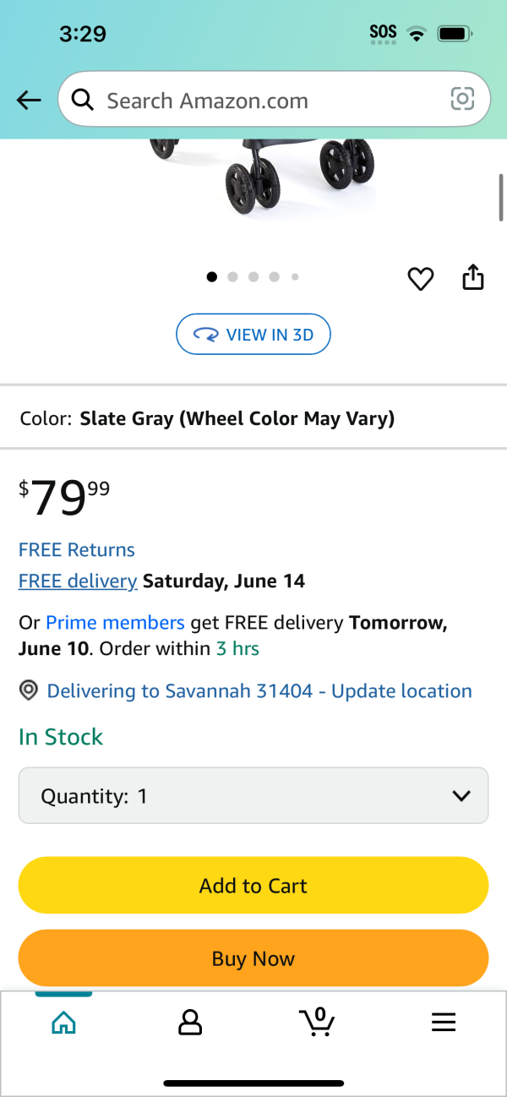Open camera lens search icon
The width and height of the screenshot is (507, 1097).
pos(462,100)
